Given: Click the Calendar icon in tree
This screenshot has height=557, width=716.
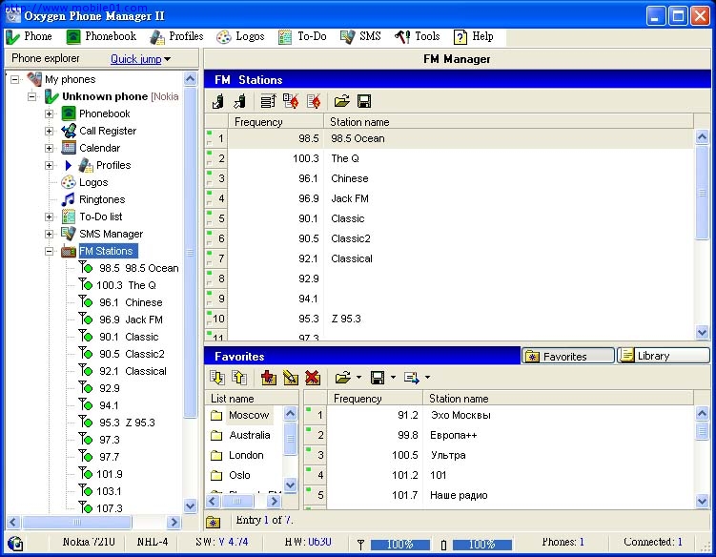Looking at the screenshot, I should click(x=69, y=148).
